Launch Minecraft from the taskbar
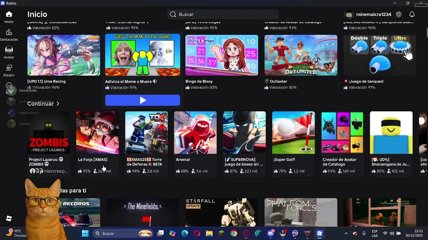 coord(221,233)
